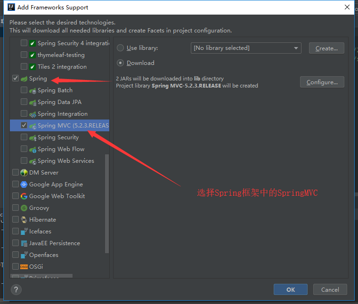Enable the Spring Data JPA checkbox

tap(24, 102)
